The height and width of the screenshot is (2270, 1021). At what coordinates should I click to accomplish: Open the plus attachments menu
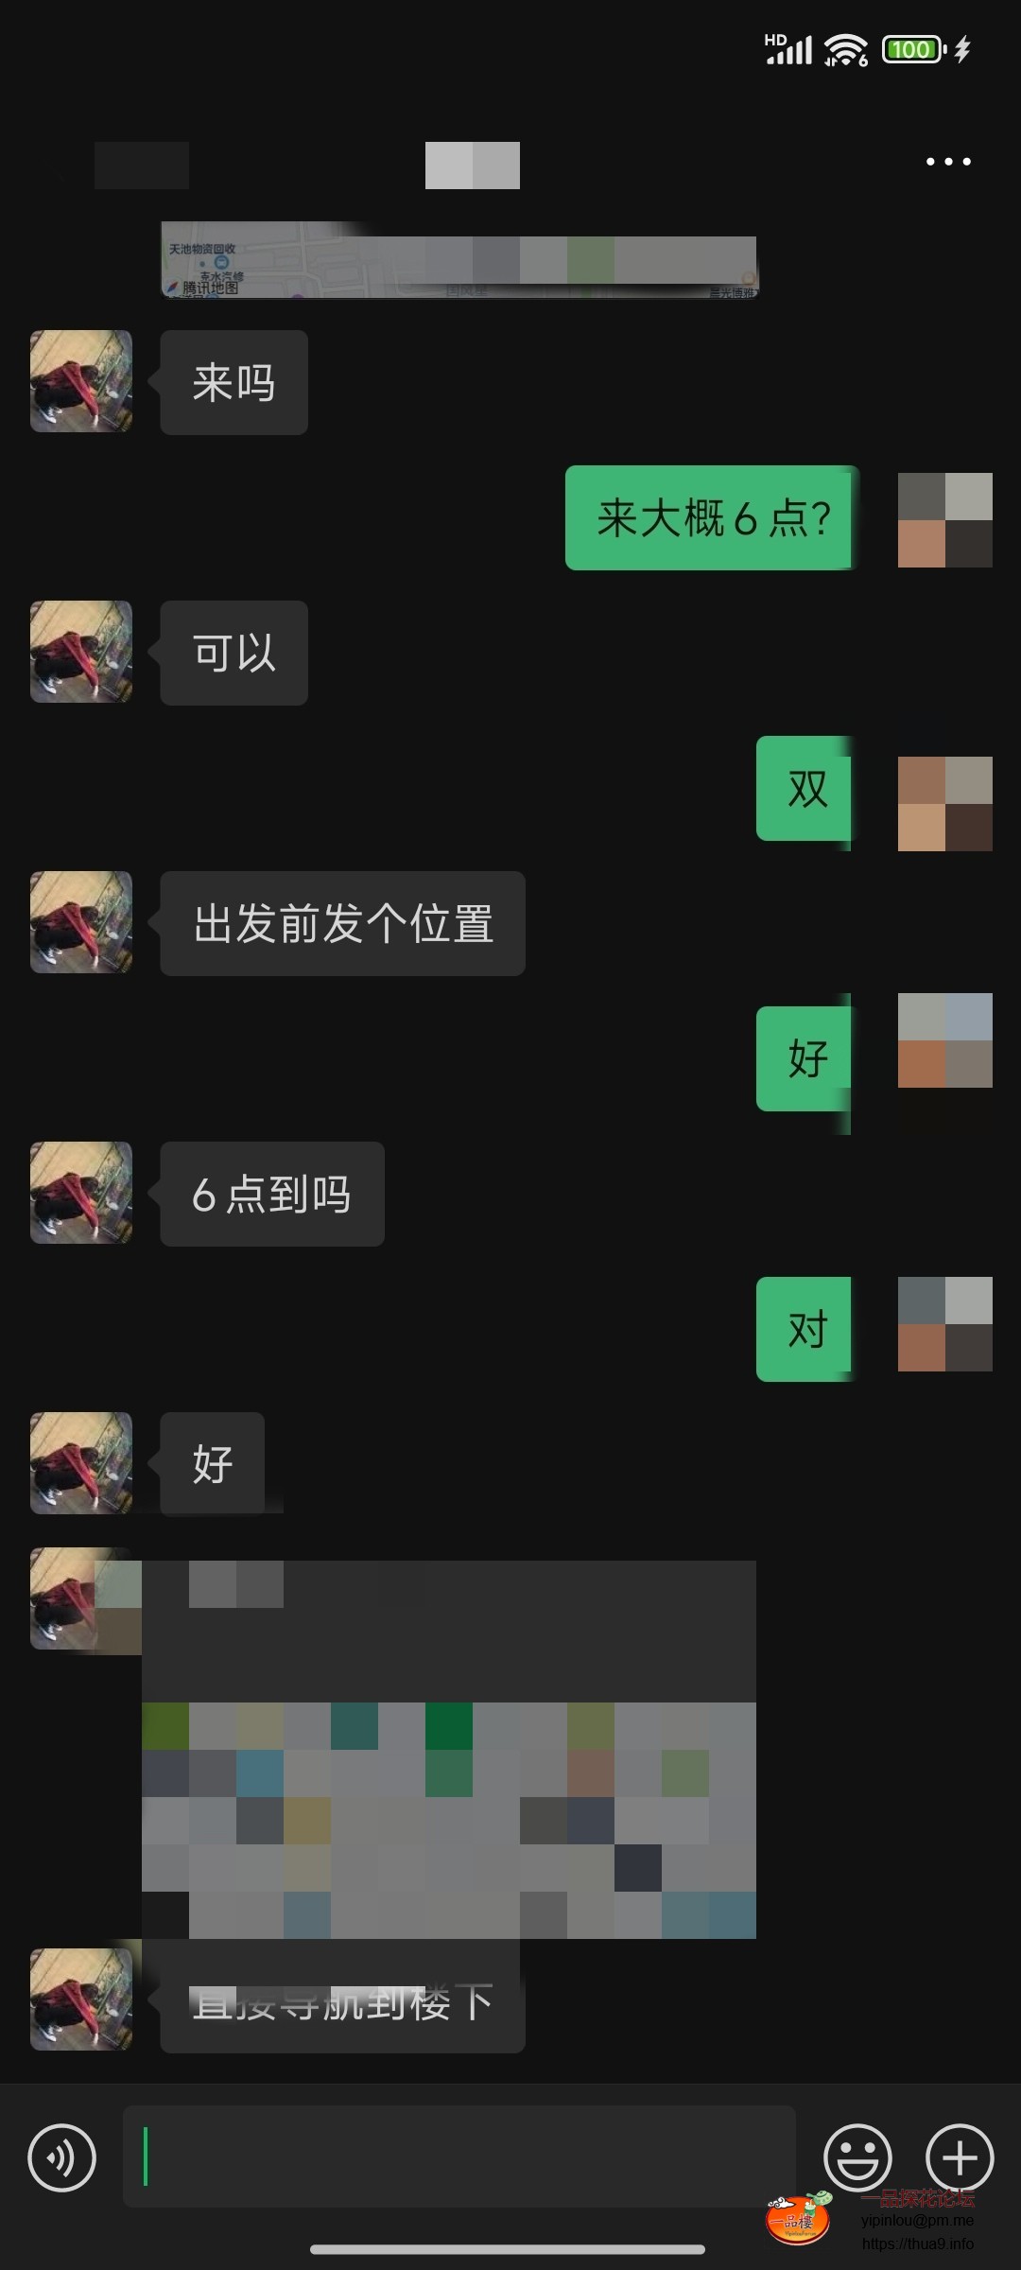[x=960, y=2157]
